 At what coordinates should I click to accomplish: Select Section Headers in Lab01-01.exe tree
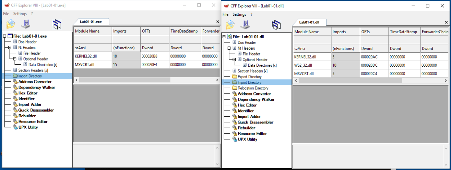(33, 70)
